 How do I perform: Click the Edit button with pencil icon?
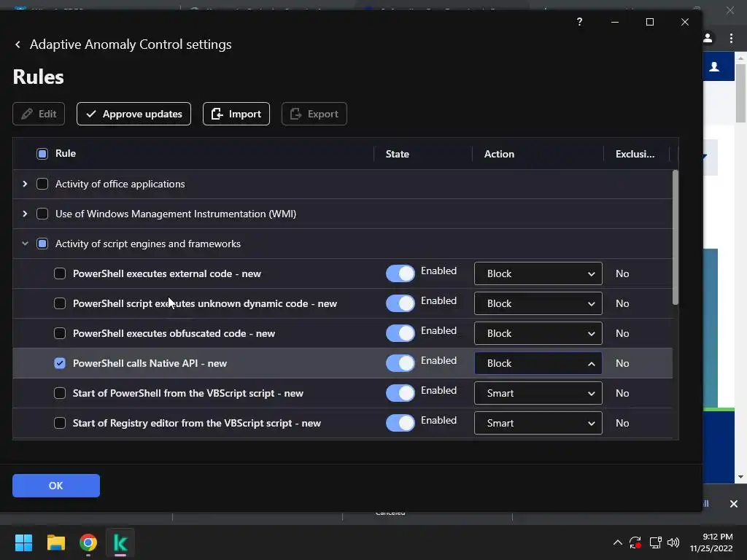39,114
